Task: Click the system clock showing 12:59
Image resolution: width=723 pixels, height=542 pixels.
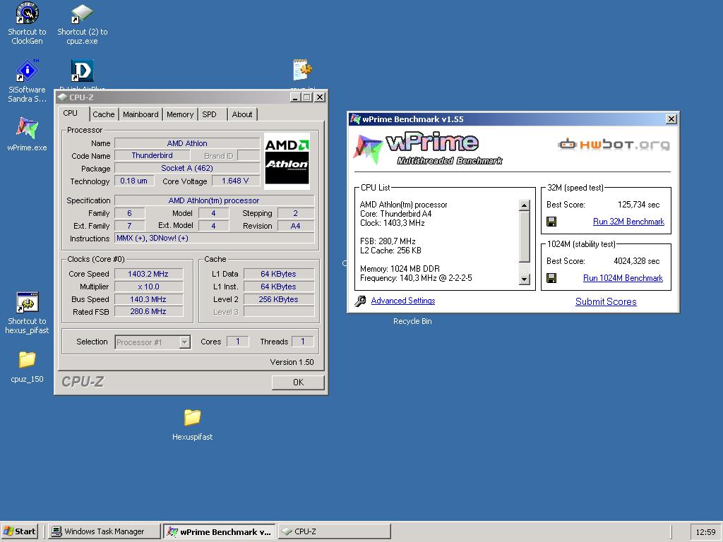Action: pyautogui.click(x=705, y=532)
